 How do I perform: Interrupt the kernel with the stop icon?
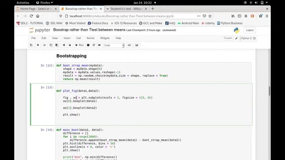[88, 45]
